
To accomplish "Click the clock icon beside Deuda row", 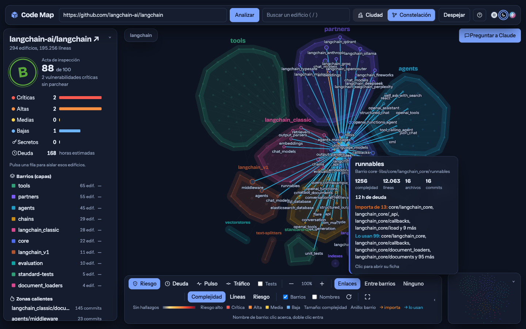I will 15,153.
